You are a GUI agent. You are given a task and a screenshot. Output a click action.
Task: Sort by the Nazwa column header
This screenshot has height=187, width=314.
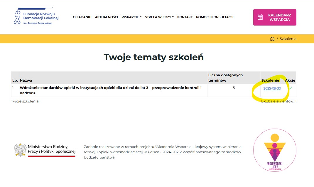[26, 80]
